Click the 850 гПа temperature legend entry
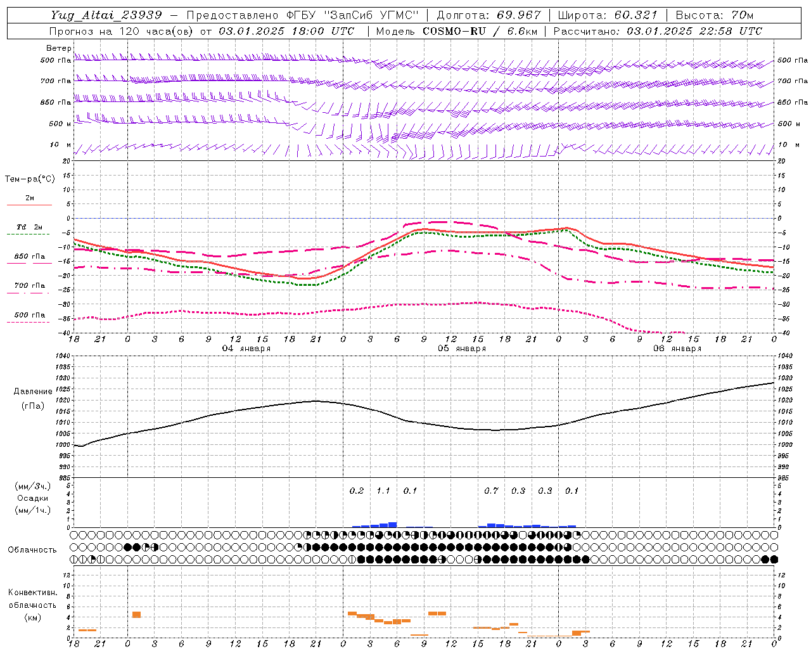Image resolution: width=811 pixels, height=649 pixels. click(30, 257)
